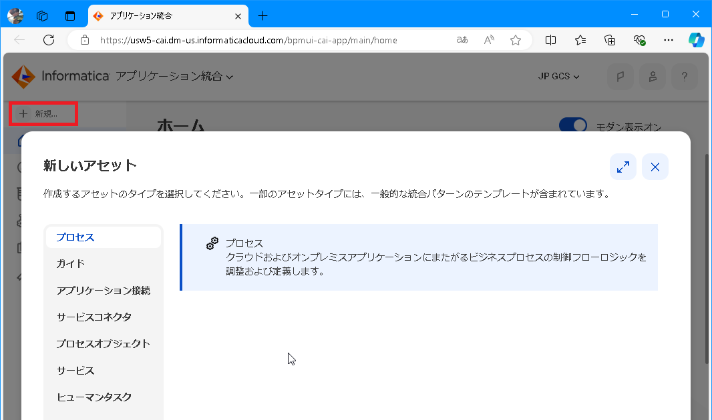Viewport: 712px width, 420px height.
Task: Open the browser profile avatar
Action: 15,16
